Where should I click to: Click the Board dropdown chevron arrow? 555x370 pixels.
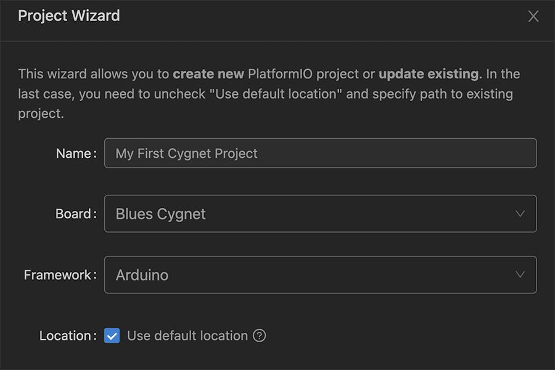[520, 214]
